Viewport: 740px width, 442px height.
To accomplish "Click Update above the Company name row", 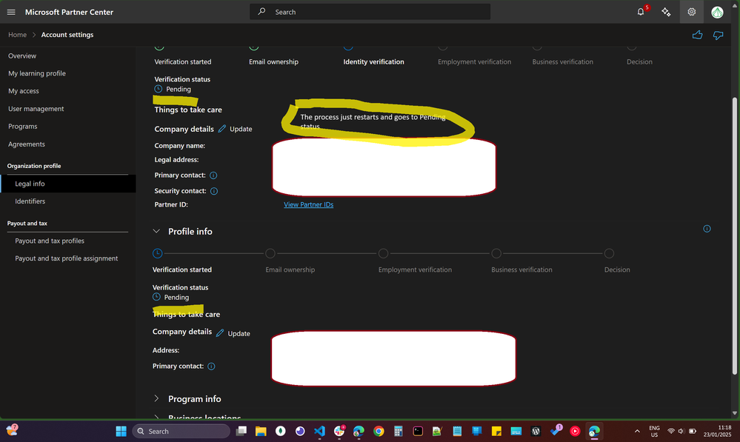I will coord(235,129).
